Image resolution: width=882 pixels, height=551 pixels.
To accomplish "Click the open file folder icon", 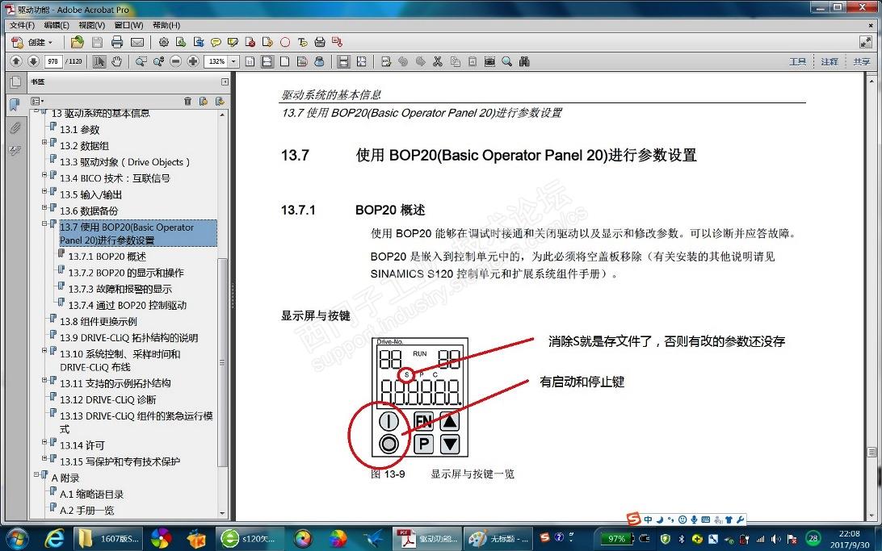I will coord(77,42).
